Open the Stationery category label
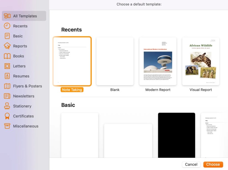Image resolution: width=228 pixels, height=170 pixels. [22, 106]
